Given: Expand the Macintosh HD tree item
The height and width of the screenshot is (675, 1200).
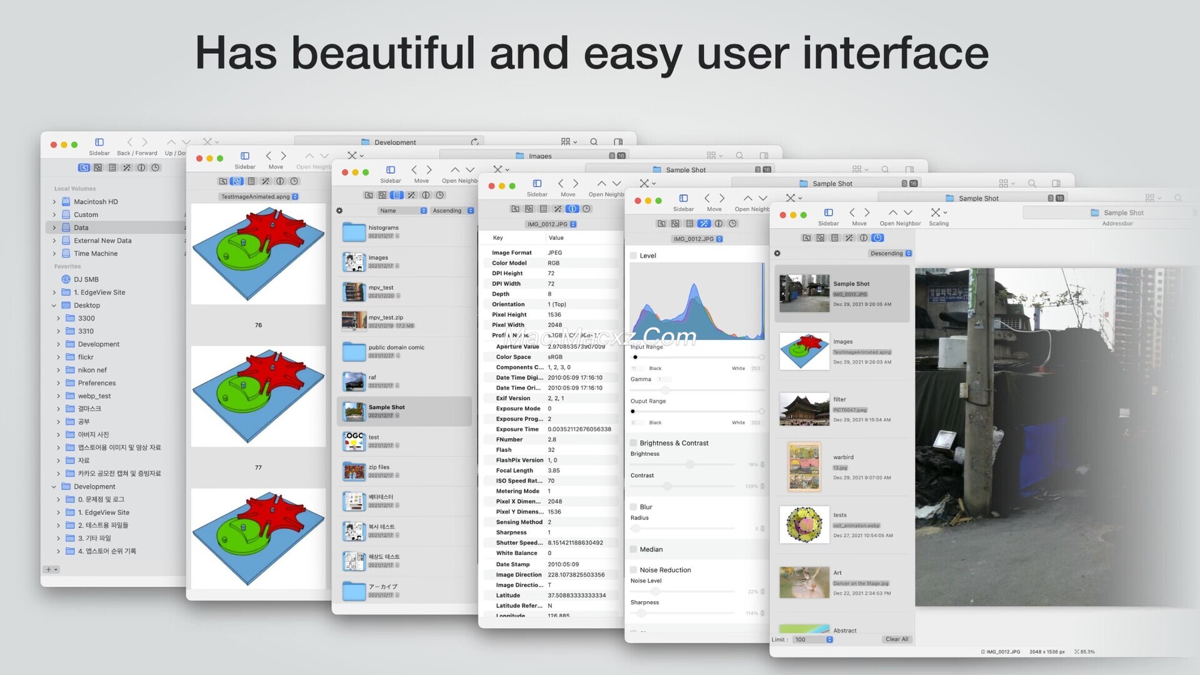Looking at the screenshot, I should [54, 202].
